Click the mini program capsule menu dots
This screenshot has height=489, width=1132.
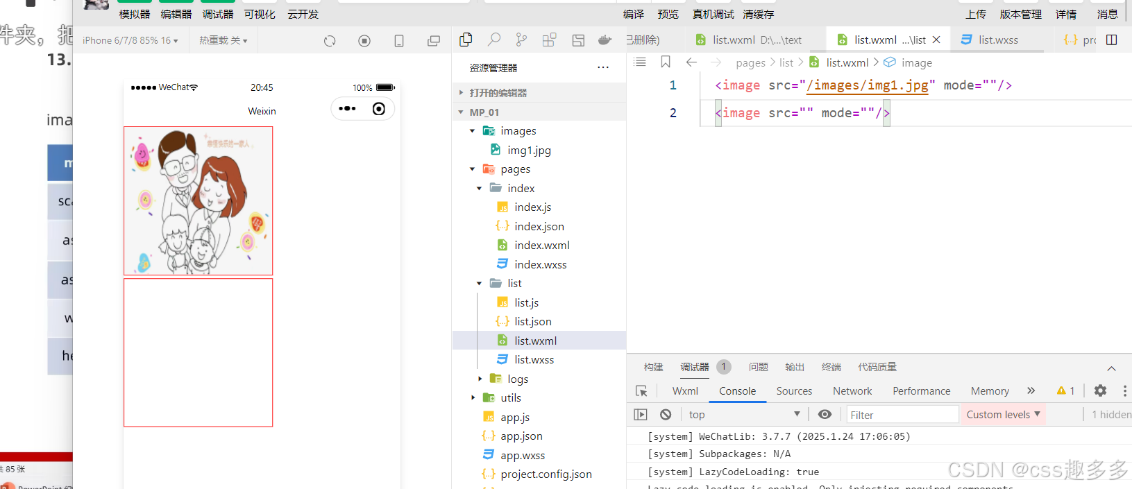pyautogui.click(x=347, y=109)
